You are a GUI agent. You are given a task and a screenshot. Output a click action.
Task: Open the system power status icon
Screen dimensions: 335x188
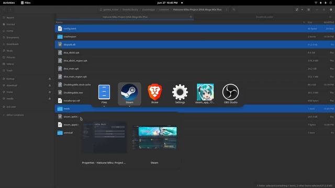(330, 3)
